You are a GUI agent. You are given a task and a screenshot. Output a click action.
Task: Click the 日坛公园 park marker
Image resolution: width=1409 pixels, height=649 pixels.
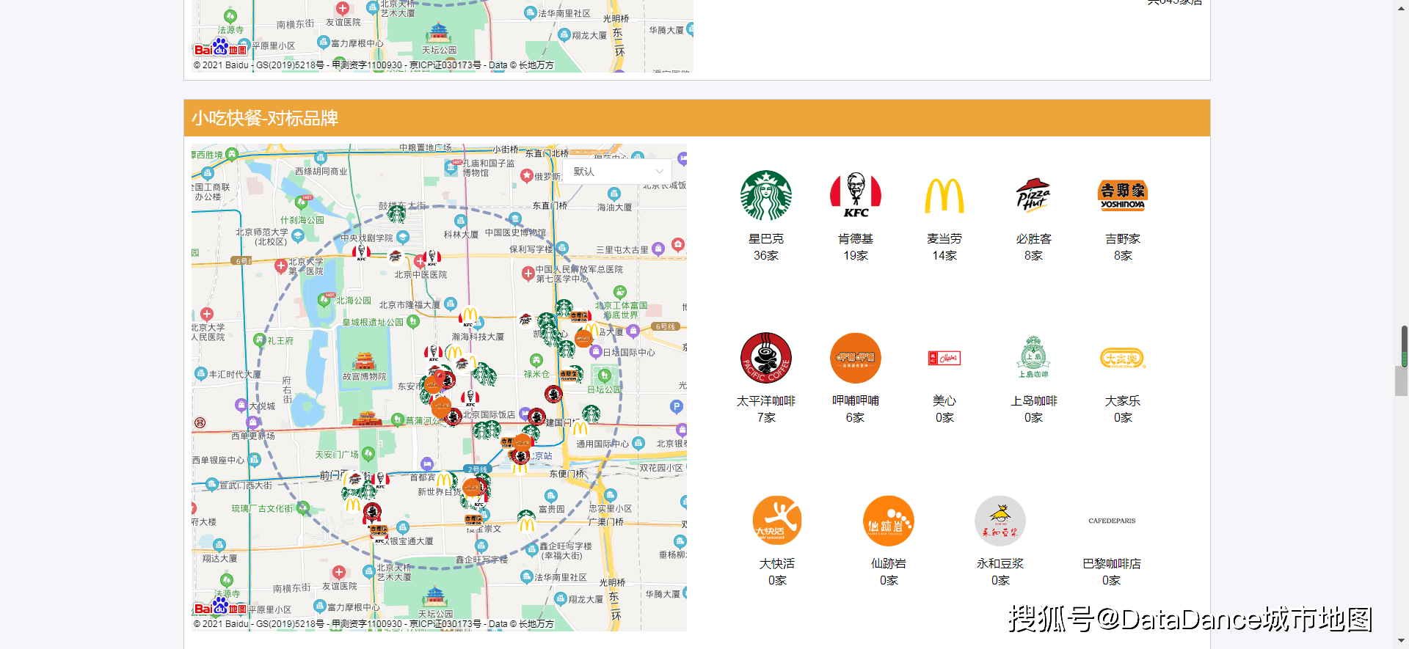tap(605, 375)
